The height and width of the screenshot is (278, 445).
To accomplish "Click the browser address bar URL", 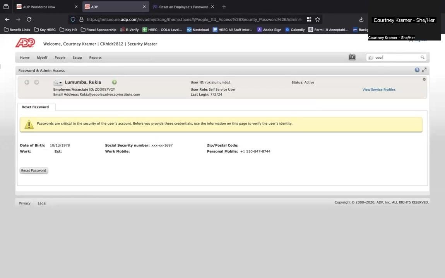I will [x=194, y=20].
